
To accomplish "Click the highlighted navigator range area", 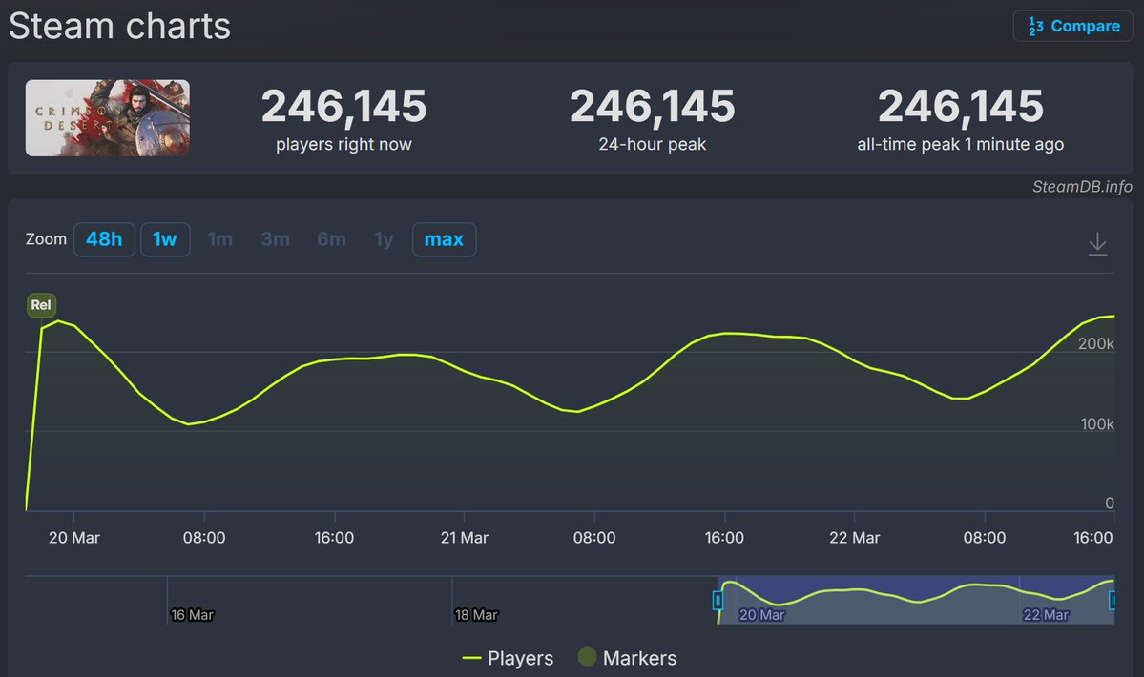I will [916, 600].
